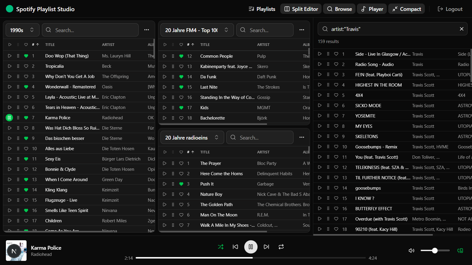Click the Karma Police album thumbnail

click(x=16, y=251)
